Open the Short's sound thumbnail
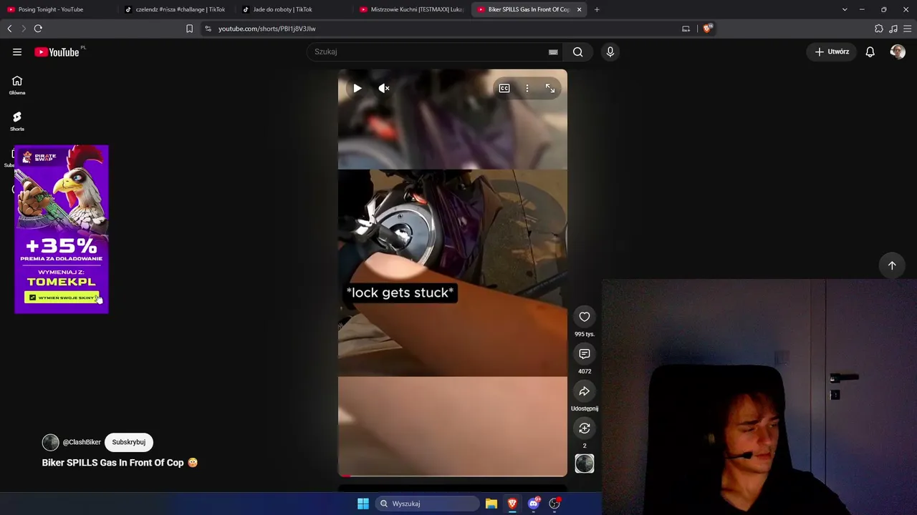The image size is (917, 515). tap(585, 463)
